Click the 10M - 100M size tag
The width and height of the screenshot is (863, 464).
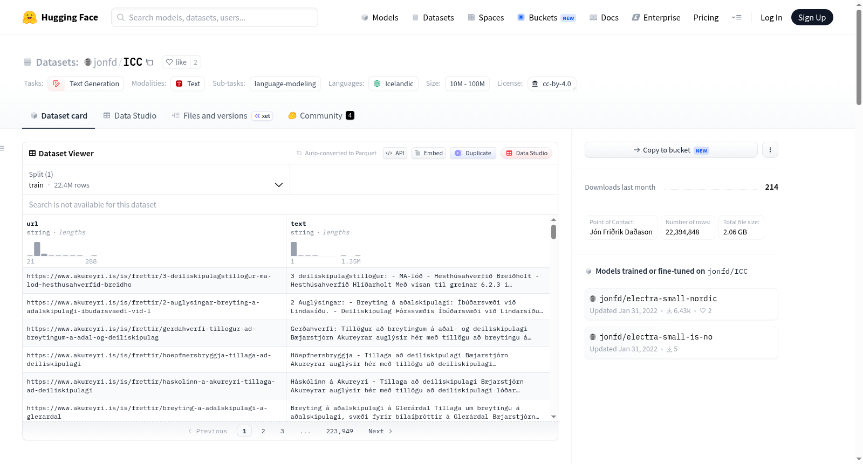(x=467, y=84)
